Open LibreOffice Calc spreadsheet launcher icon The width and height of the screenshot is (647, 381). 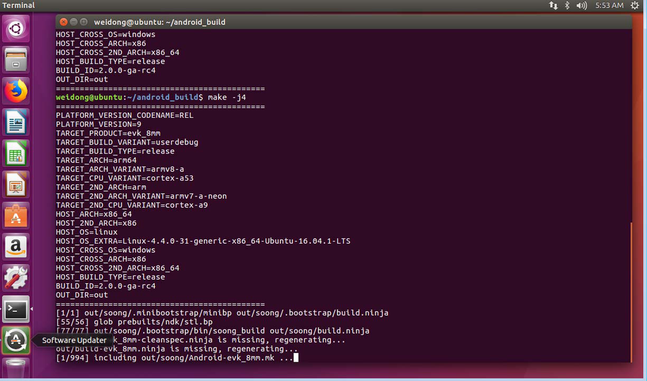pos(16,154)
